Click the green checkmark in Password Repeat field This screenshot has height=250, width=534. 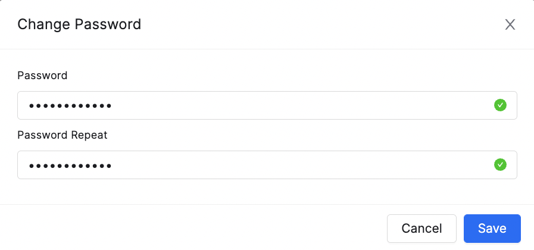(500, 165)
